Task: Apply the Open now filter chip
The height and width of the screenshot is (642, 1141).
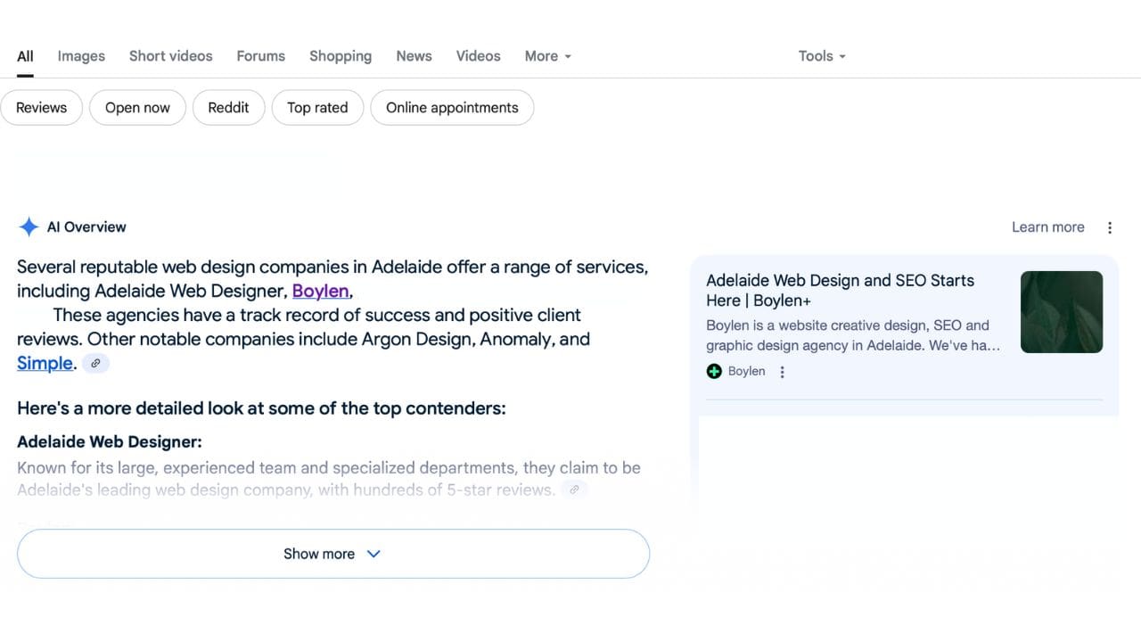Action: point(137,108)
